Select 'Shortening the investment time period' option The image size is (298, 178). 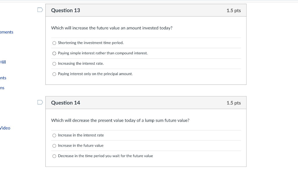(54, 43)
